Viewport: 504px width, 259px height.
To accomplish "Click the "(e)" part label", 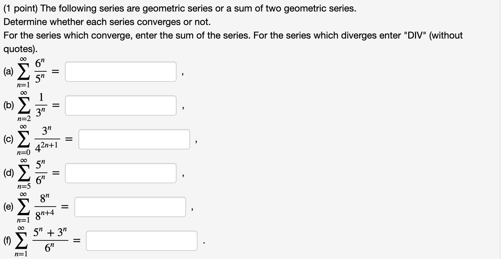I will [9, 207].
